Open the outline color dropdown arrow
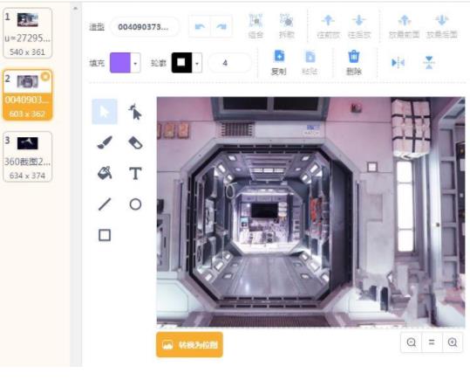Screen dimensions: 470x380 [x=197, y=63]
